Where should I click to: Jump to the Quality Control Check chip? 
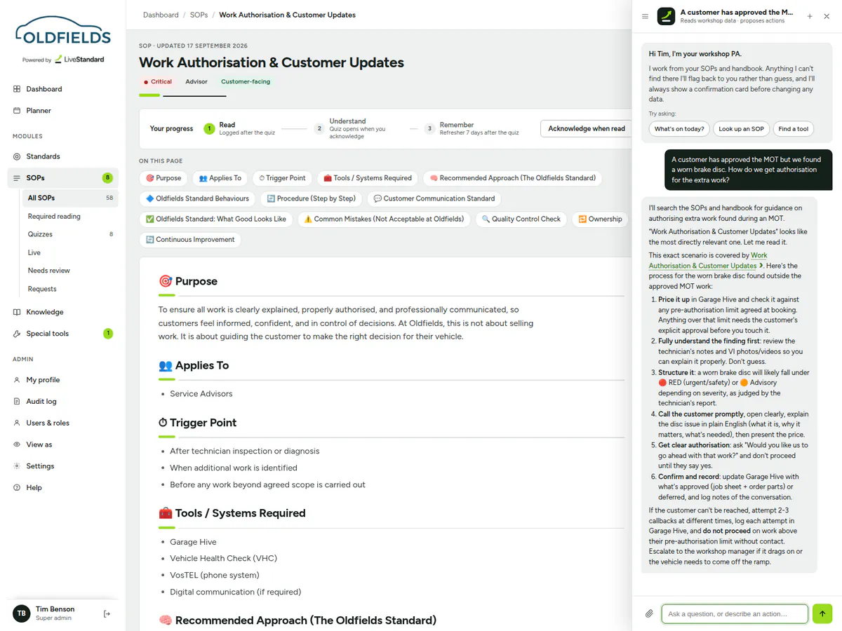click(x=521, y=219)
